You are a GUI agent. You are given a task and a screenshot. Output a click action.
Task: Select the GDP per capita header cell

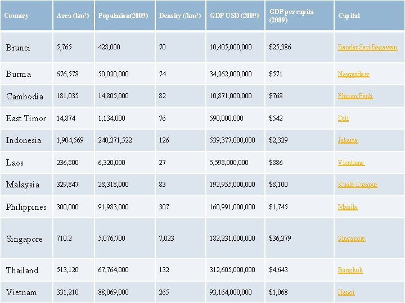(291, 16)
